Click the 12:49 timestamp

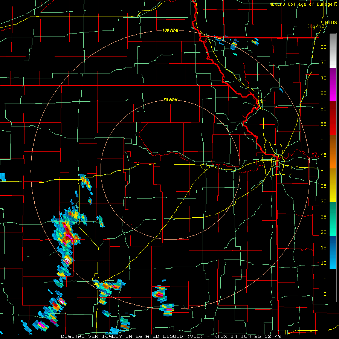[x=274, y=336]
